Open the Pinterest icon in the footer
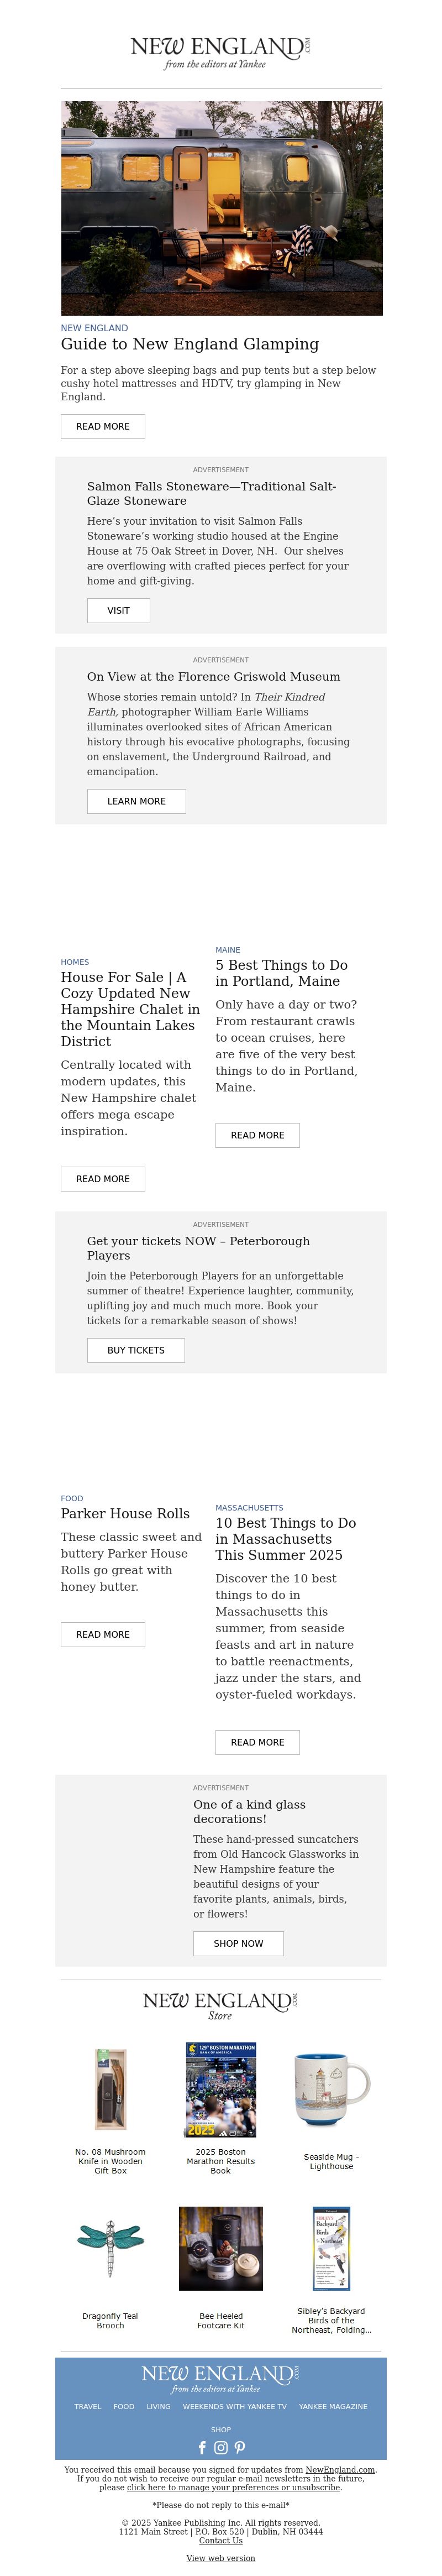The width and height of the screenshot is (442, 2576). (240, 2448)
